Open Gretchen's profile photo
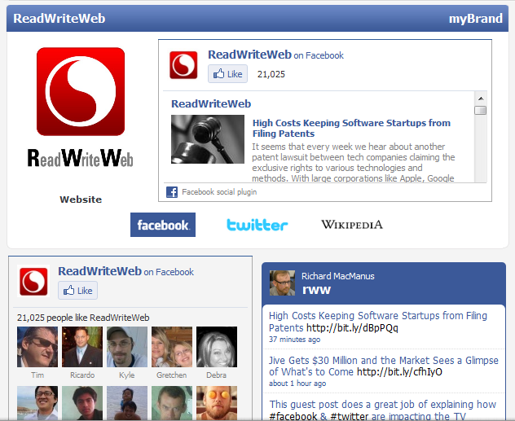This screenshot has width=515, height=421. click(172, 347)
